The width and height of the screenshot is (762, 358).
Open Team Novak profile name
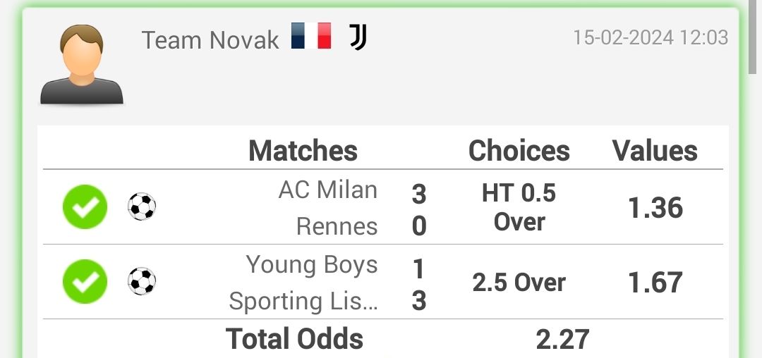click(210, 39)
